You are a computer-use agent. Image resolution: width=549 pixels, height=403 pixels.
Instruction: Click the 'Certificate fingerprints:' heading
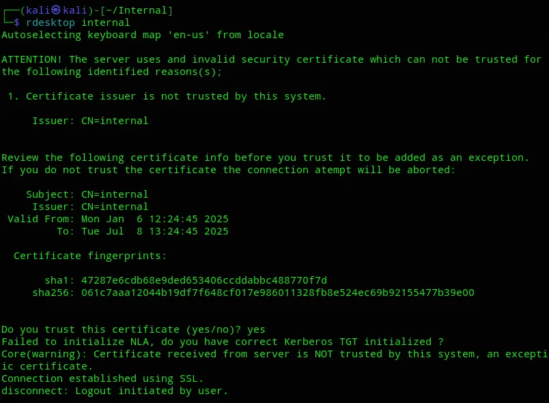90,256
